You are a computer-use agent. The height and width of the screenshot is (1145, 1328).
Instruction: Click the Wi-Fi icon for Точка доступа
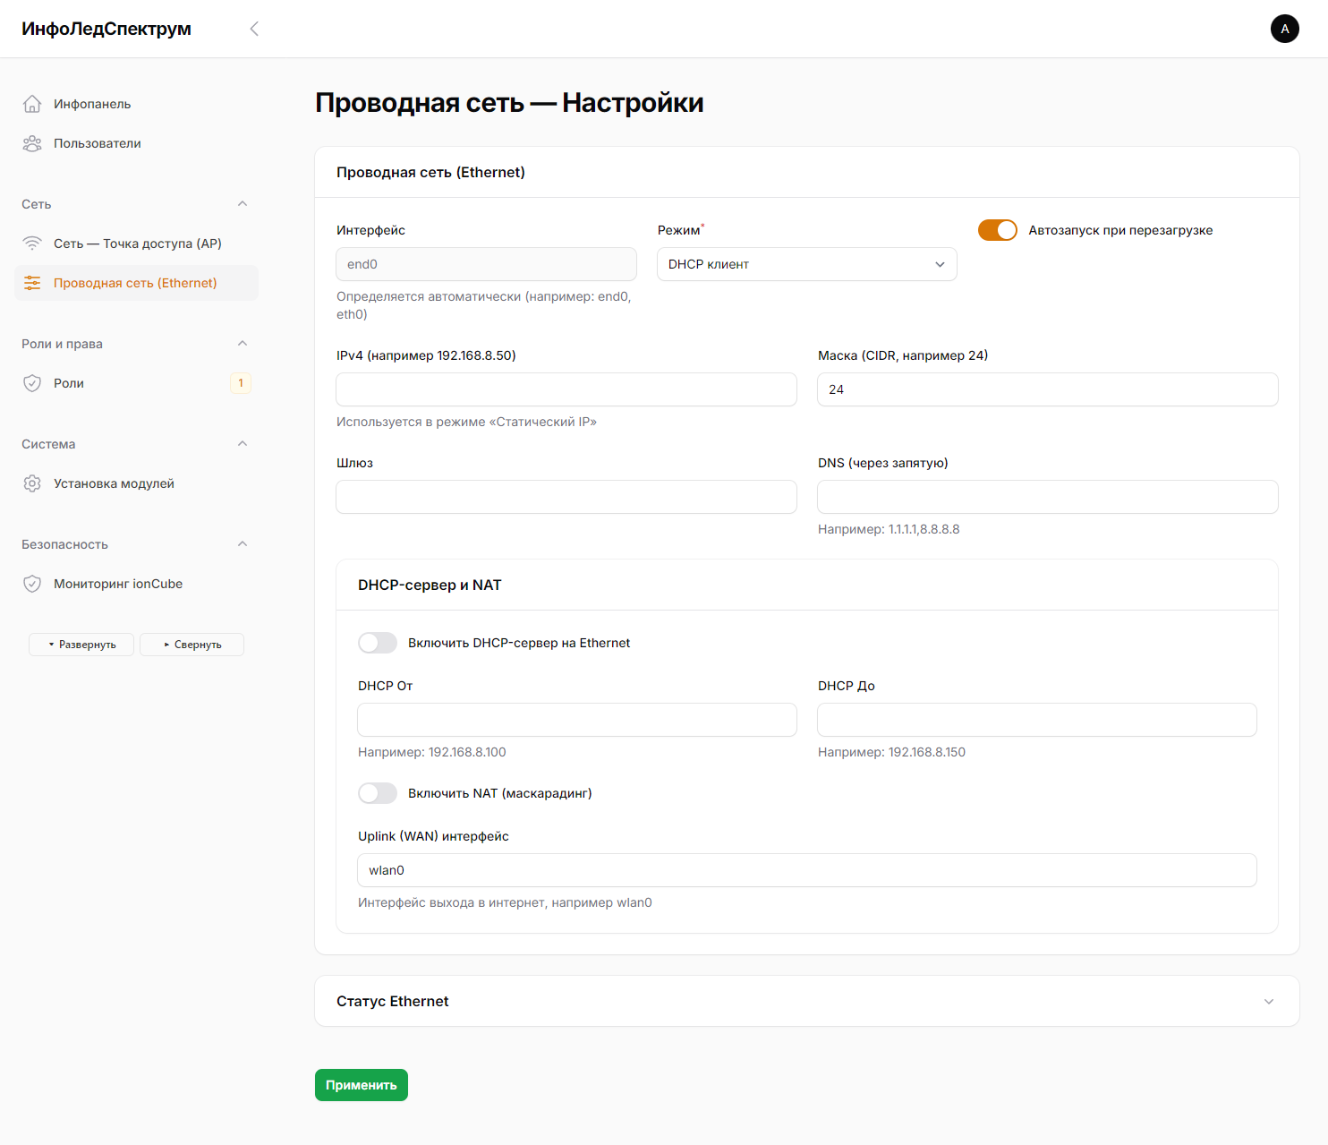click(x=32, y=244)
